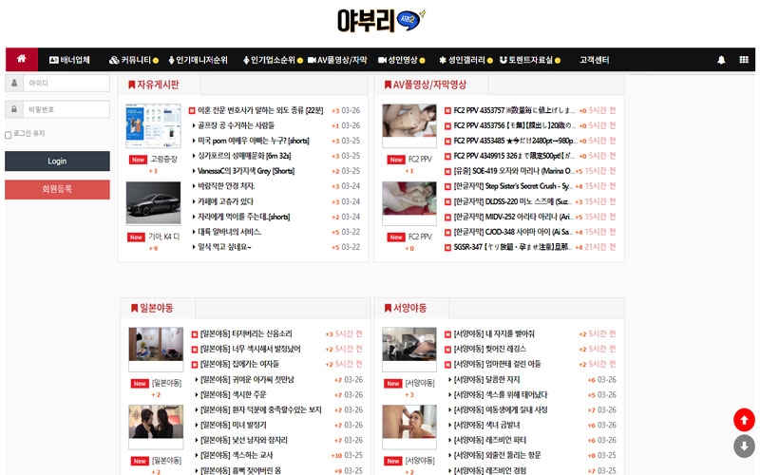
Task: Open the hamburger menu icon at top right
Action: coord(743,60)
